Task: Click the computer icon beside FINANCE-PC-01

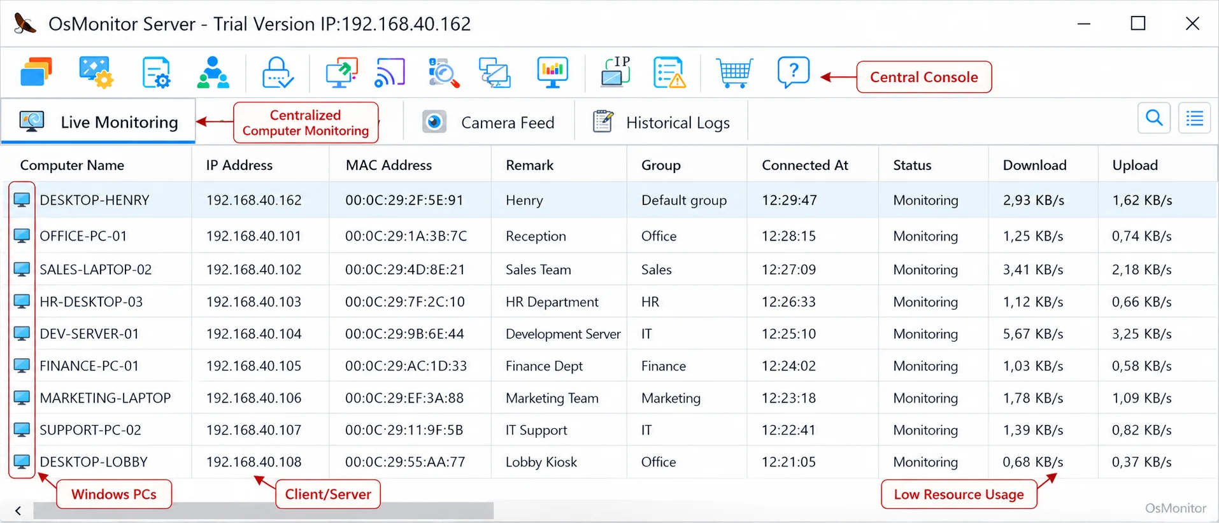Action: [22, 366]
